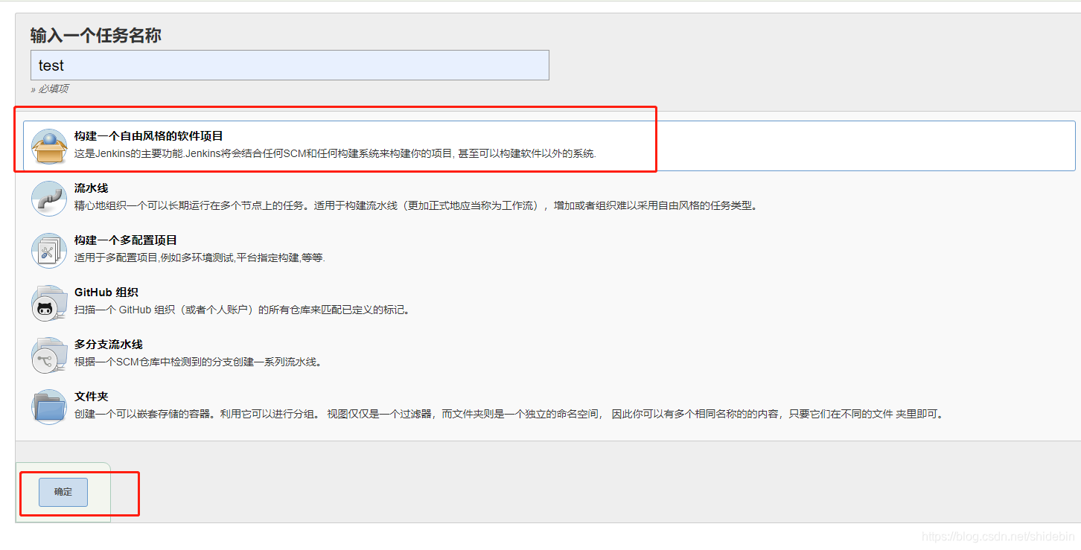Click the 必填项 required hint
The height and width of the screenshot is (550, 1081).
pyautogui.click(x=50, y=89)
